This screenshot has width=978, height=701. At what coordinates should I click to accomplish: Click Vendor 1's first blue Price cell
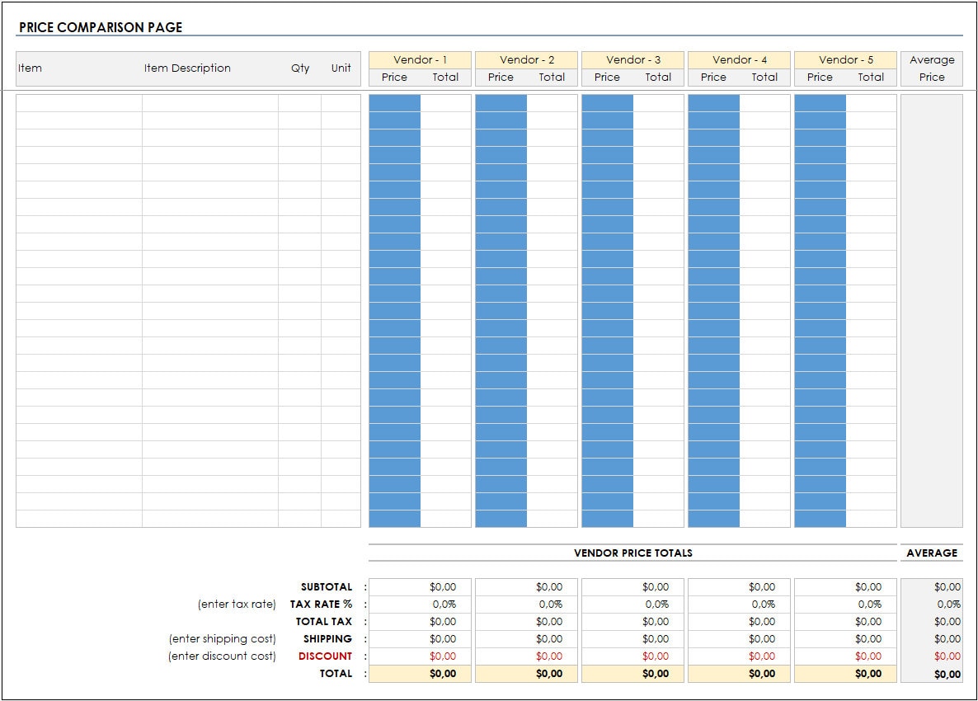pos(396,101)
